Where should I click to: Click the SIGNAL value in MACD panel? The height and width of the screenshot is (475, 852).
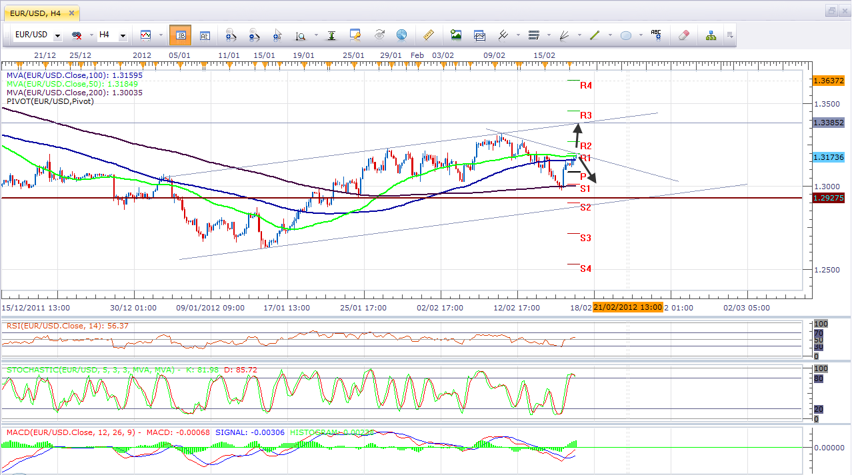pos(249,432)
